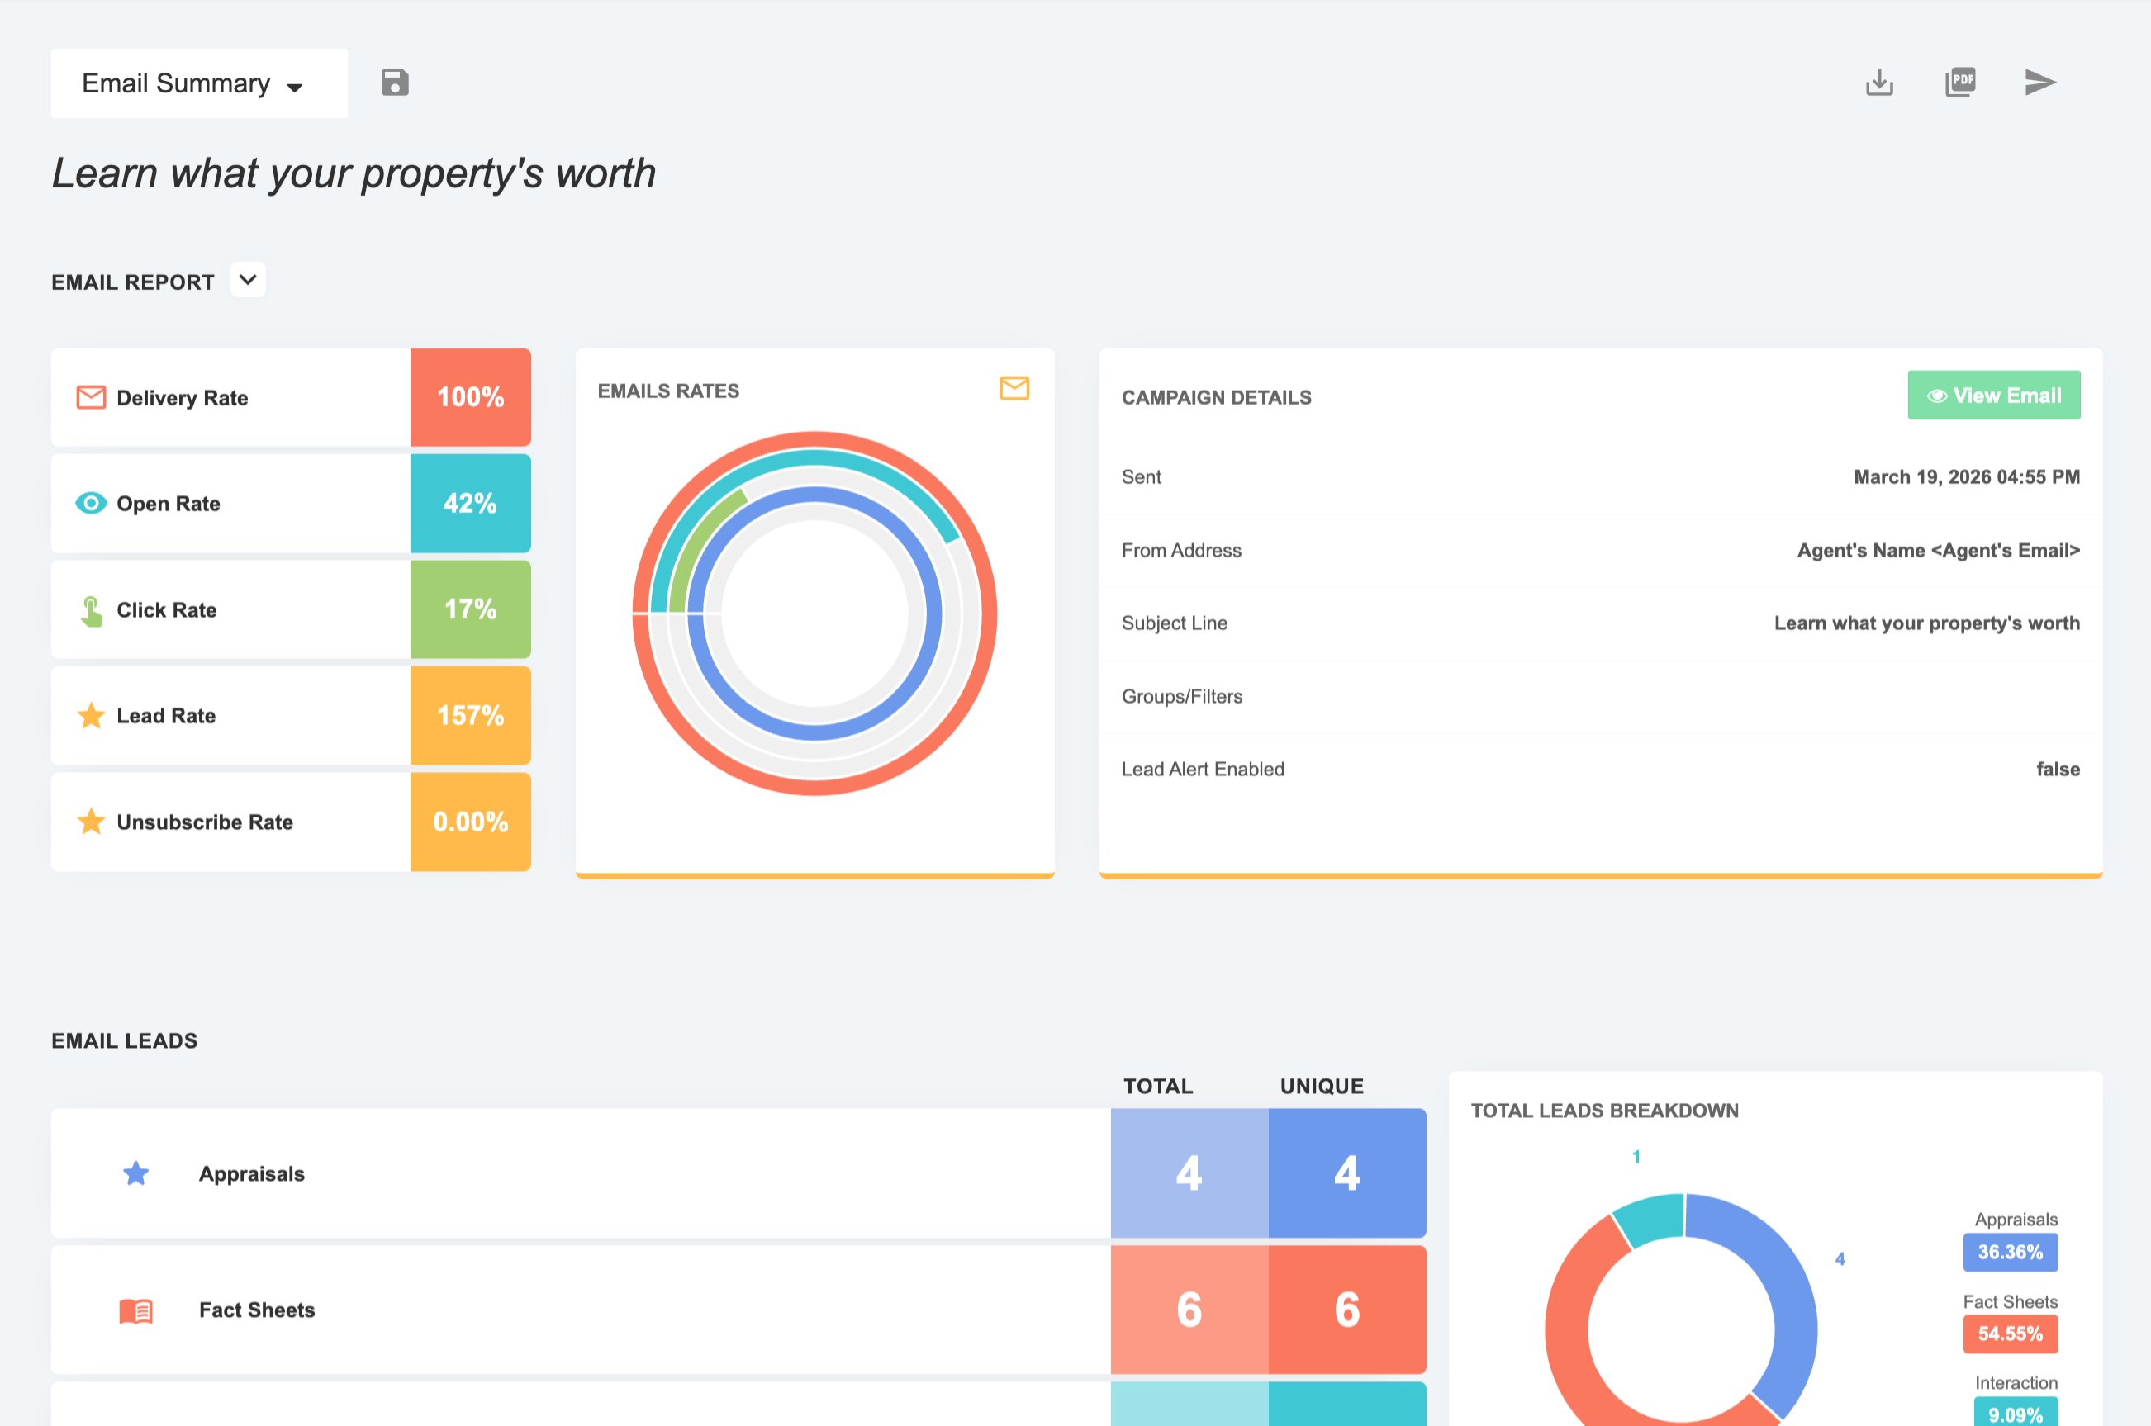2151x1426 pixels.
Task: Click the Groups/Filters label
Action: point(1181,697)
